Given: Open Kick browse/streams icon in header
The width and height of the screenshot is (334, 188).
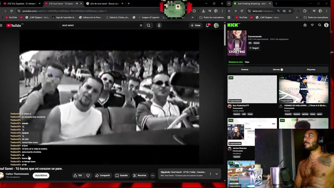Looking at the screenshot, I should (x=305, y=25).
